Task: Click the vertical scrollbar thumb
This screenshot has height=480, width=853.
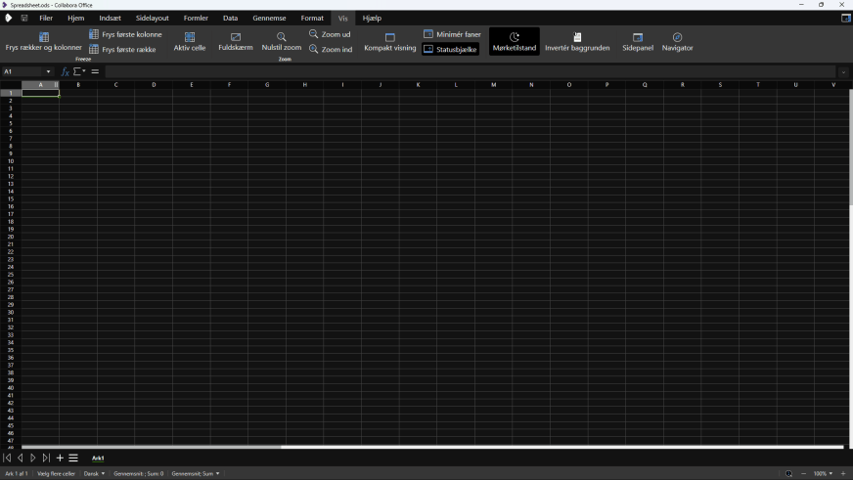Action: click(x=850, y=147)
